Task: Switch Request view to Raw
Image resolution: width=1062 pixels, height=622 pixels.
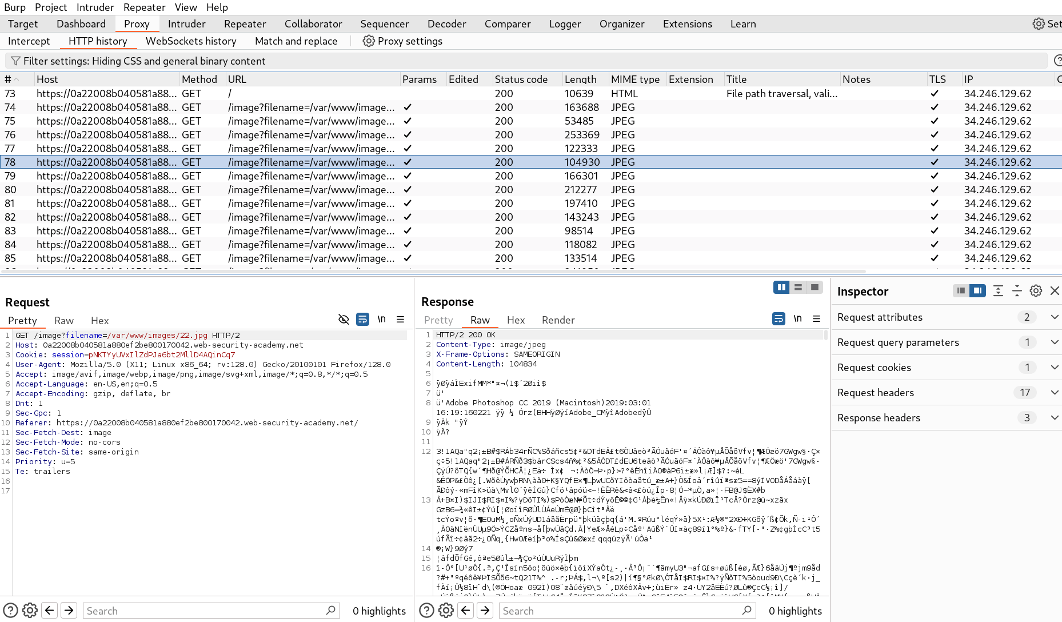Action: click(64, 321)
